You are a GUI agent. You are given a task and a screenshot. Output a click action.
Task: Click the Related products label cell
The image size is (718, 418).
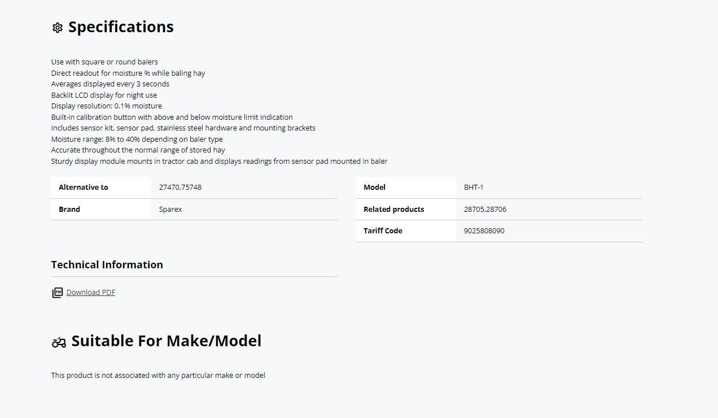point(393,210)
